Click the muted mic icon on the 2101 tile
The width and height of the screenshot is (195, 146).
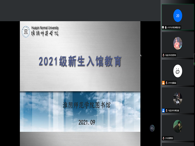coord(166,83)
